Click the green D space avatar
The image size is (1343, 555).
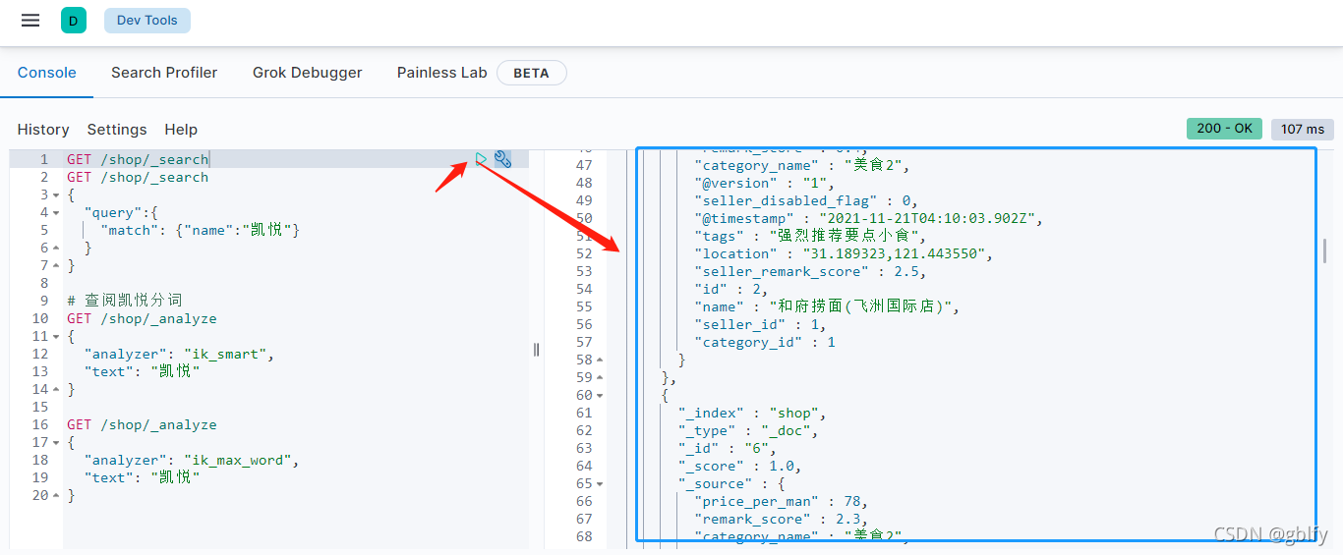pos(73,20)
